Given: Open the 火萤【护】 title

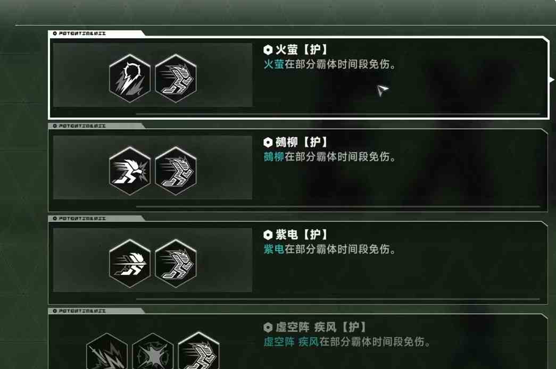Looking at the screenshot, I should point(295,49).
